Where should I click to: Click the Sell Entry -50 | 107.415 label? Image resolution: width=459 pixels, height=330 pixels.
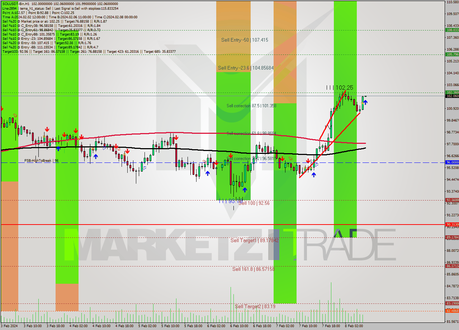pyautogui.click(x=245, y=40)
